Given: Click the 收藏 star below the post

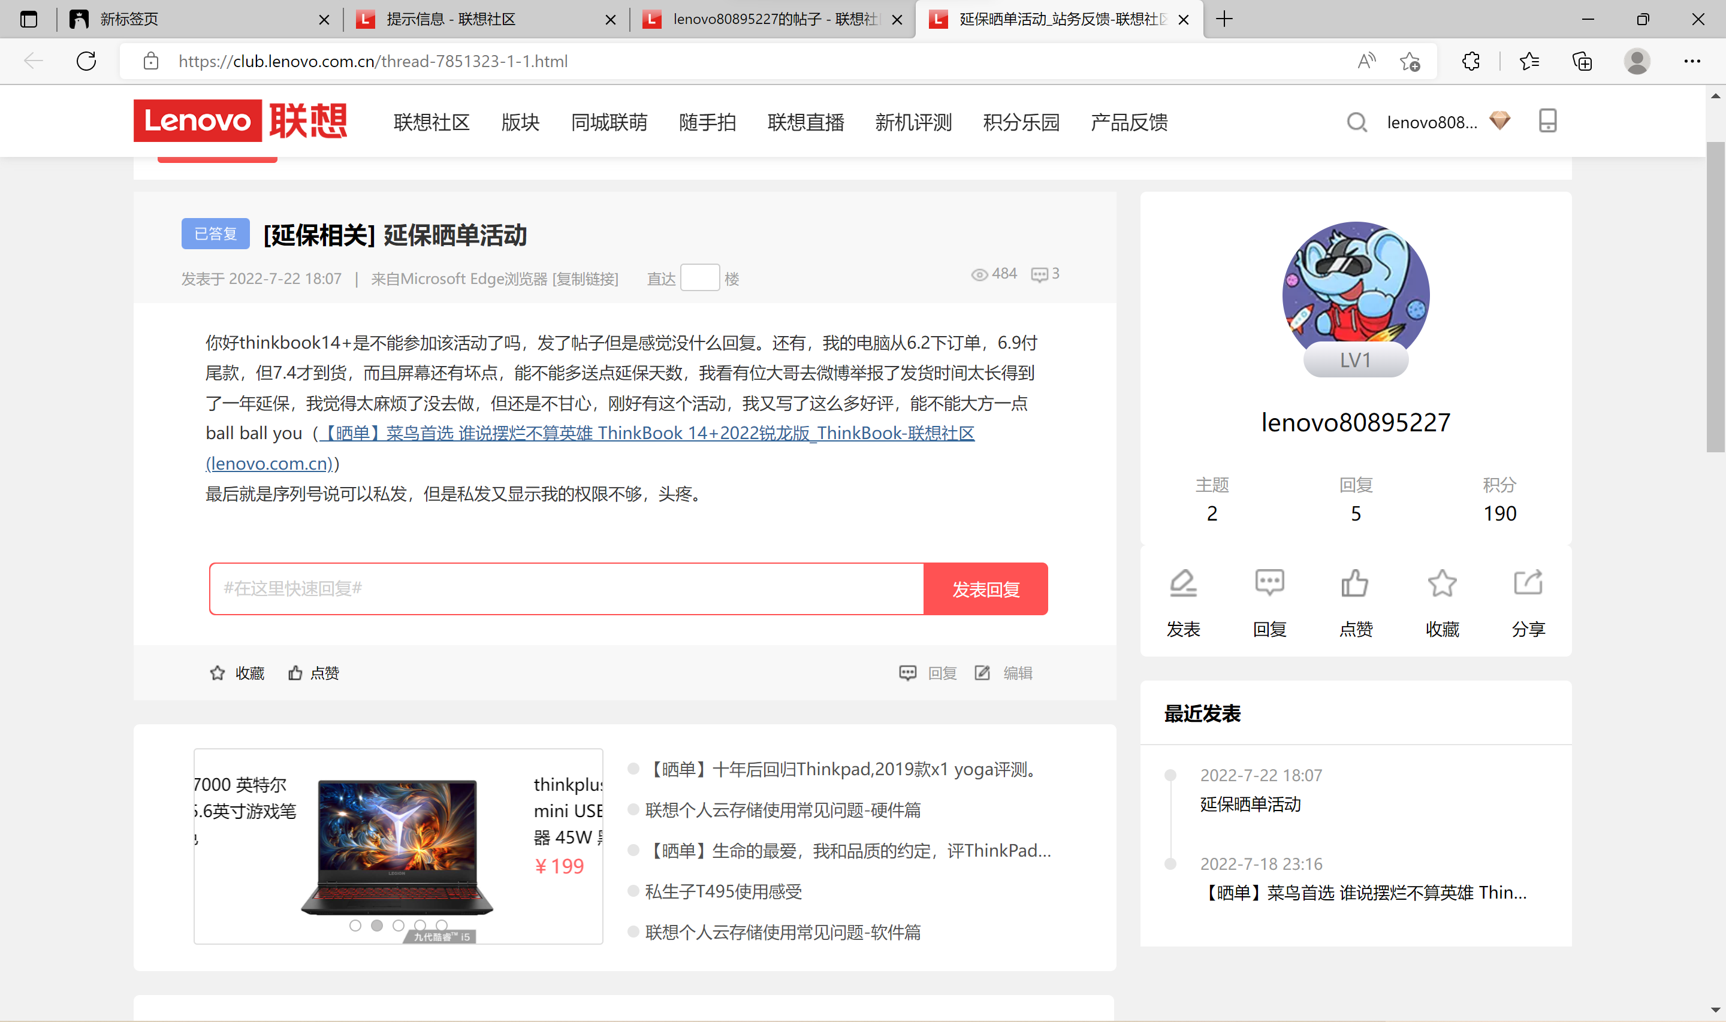Looking at the screenshot, I should 217,673.
